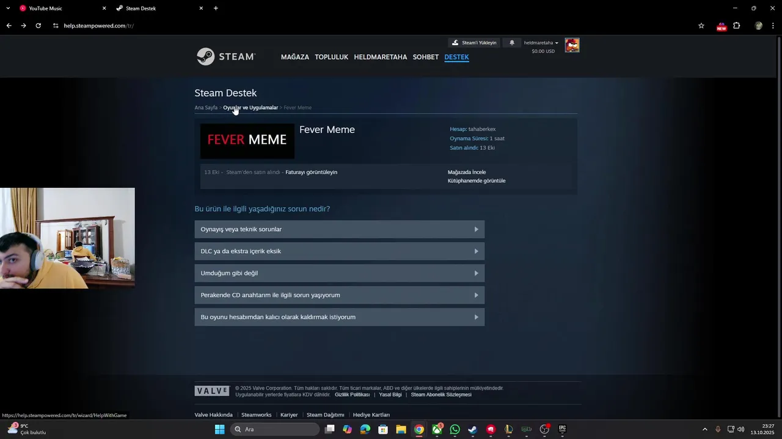Click the browser address bar
This screenshot has height=439, width=782.
(x=373, y=26)
